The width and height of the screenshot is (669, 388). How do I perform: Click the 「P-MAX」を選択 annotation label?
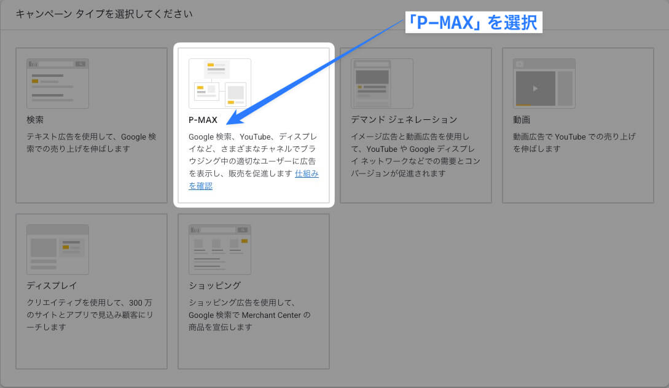pyautogui.click(x=473, y=23)
